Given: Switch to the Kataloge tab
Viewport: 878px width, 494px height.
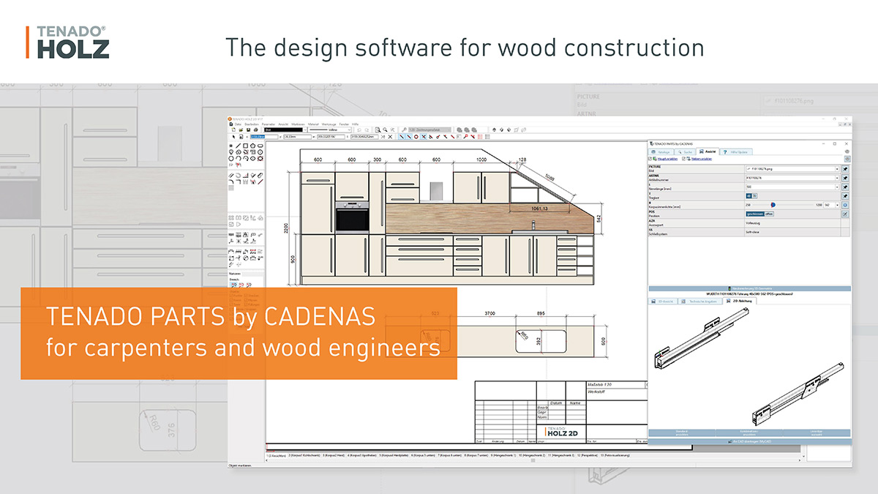Looking at the screenshot, I should (x=661, y=151).
